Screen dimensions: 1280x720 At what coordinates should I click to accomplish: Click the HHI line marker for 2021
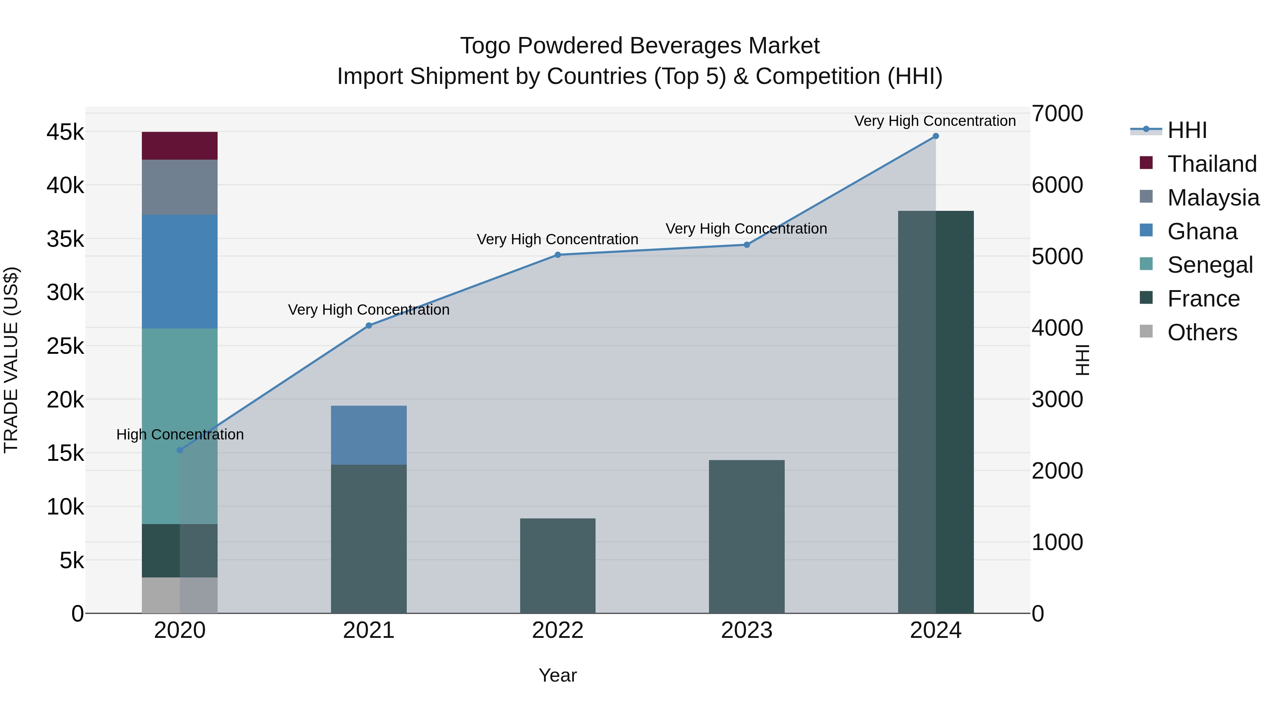pyautogui.click(x=369, y=325)
